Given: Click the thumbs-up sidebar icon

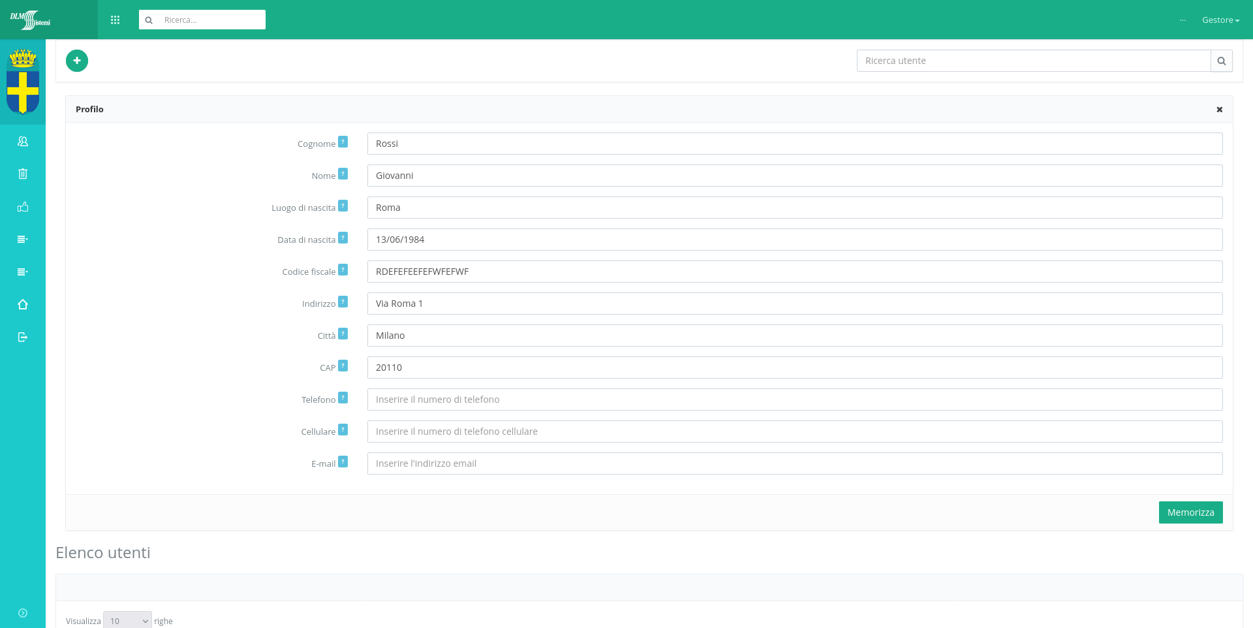Looking at the screenshot, I should click(x=23, y=207).
